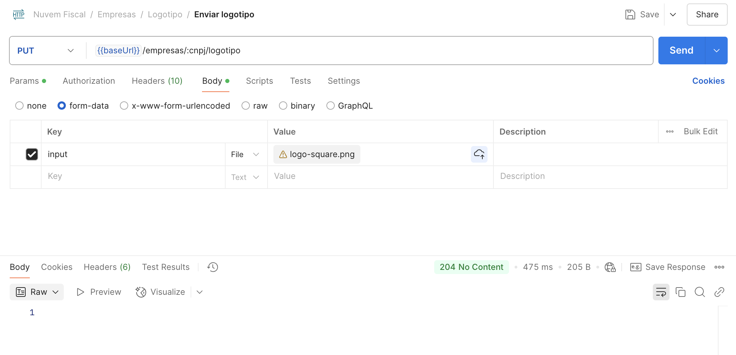Click the empty Description field in second row
The width and height of the screenshot is (736, 355).
610,177
